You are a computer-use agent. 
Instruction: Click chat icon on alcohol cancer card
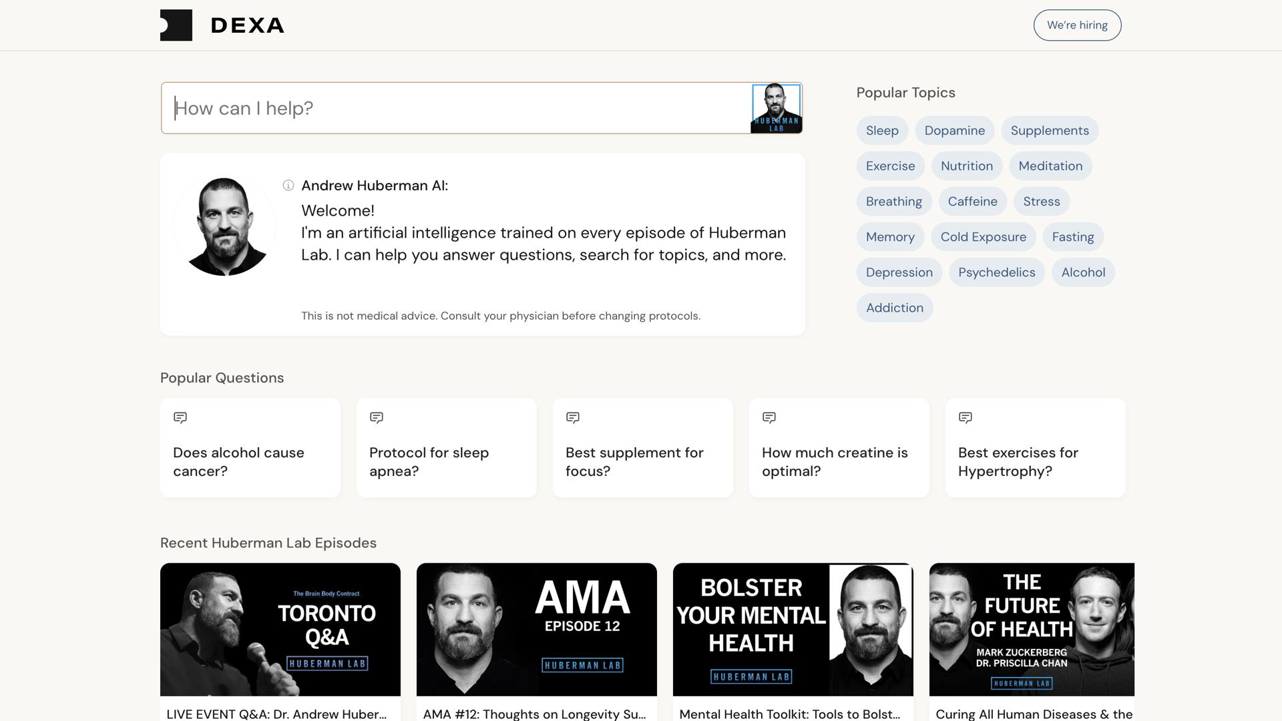click(180, 418)
